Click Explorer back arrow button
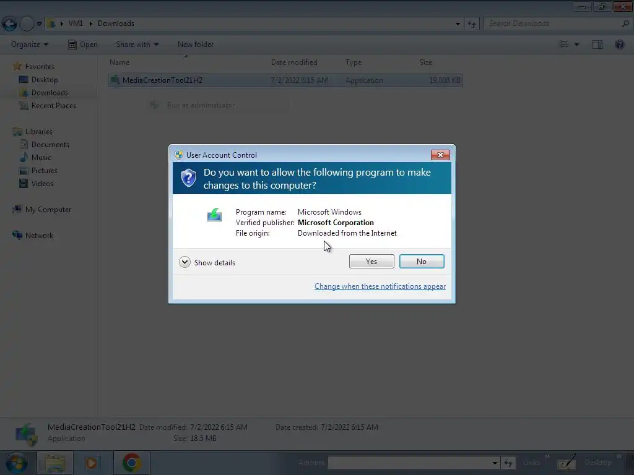The width and height of the screenshot is (634, 475). [x=10, y=24]
